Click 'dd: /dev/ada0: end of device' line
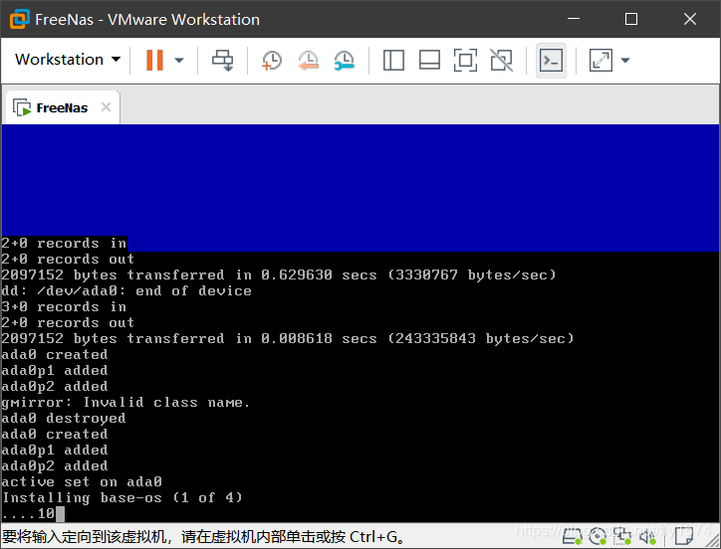This screenshot has width=721, height=549. (x=126, y=290)
